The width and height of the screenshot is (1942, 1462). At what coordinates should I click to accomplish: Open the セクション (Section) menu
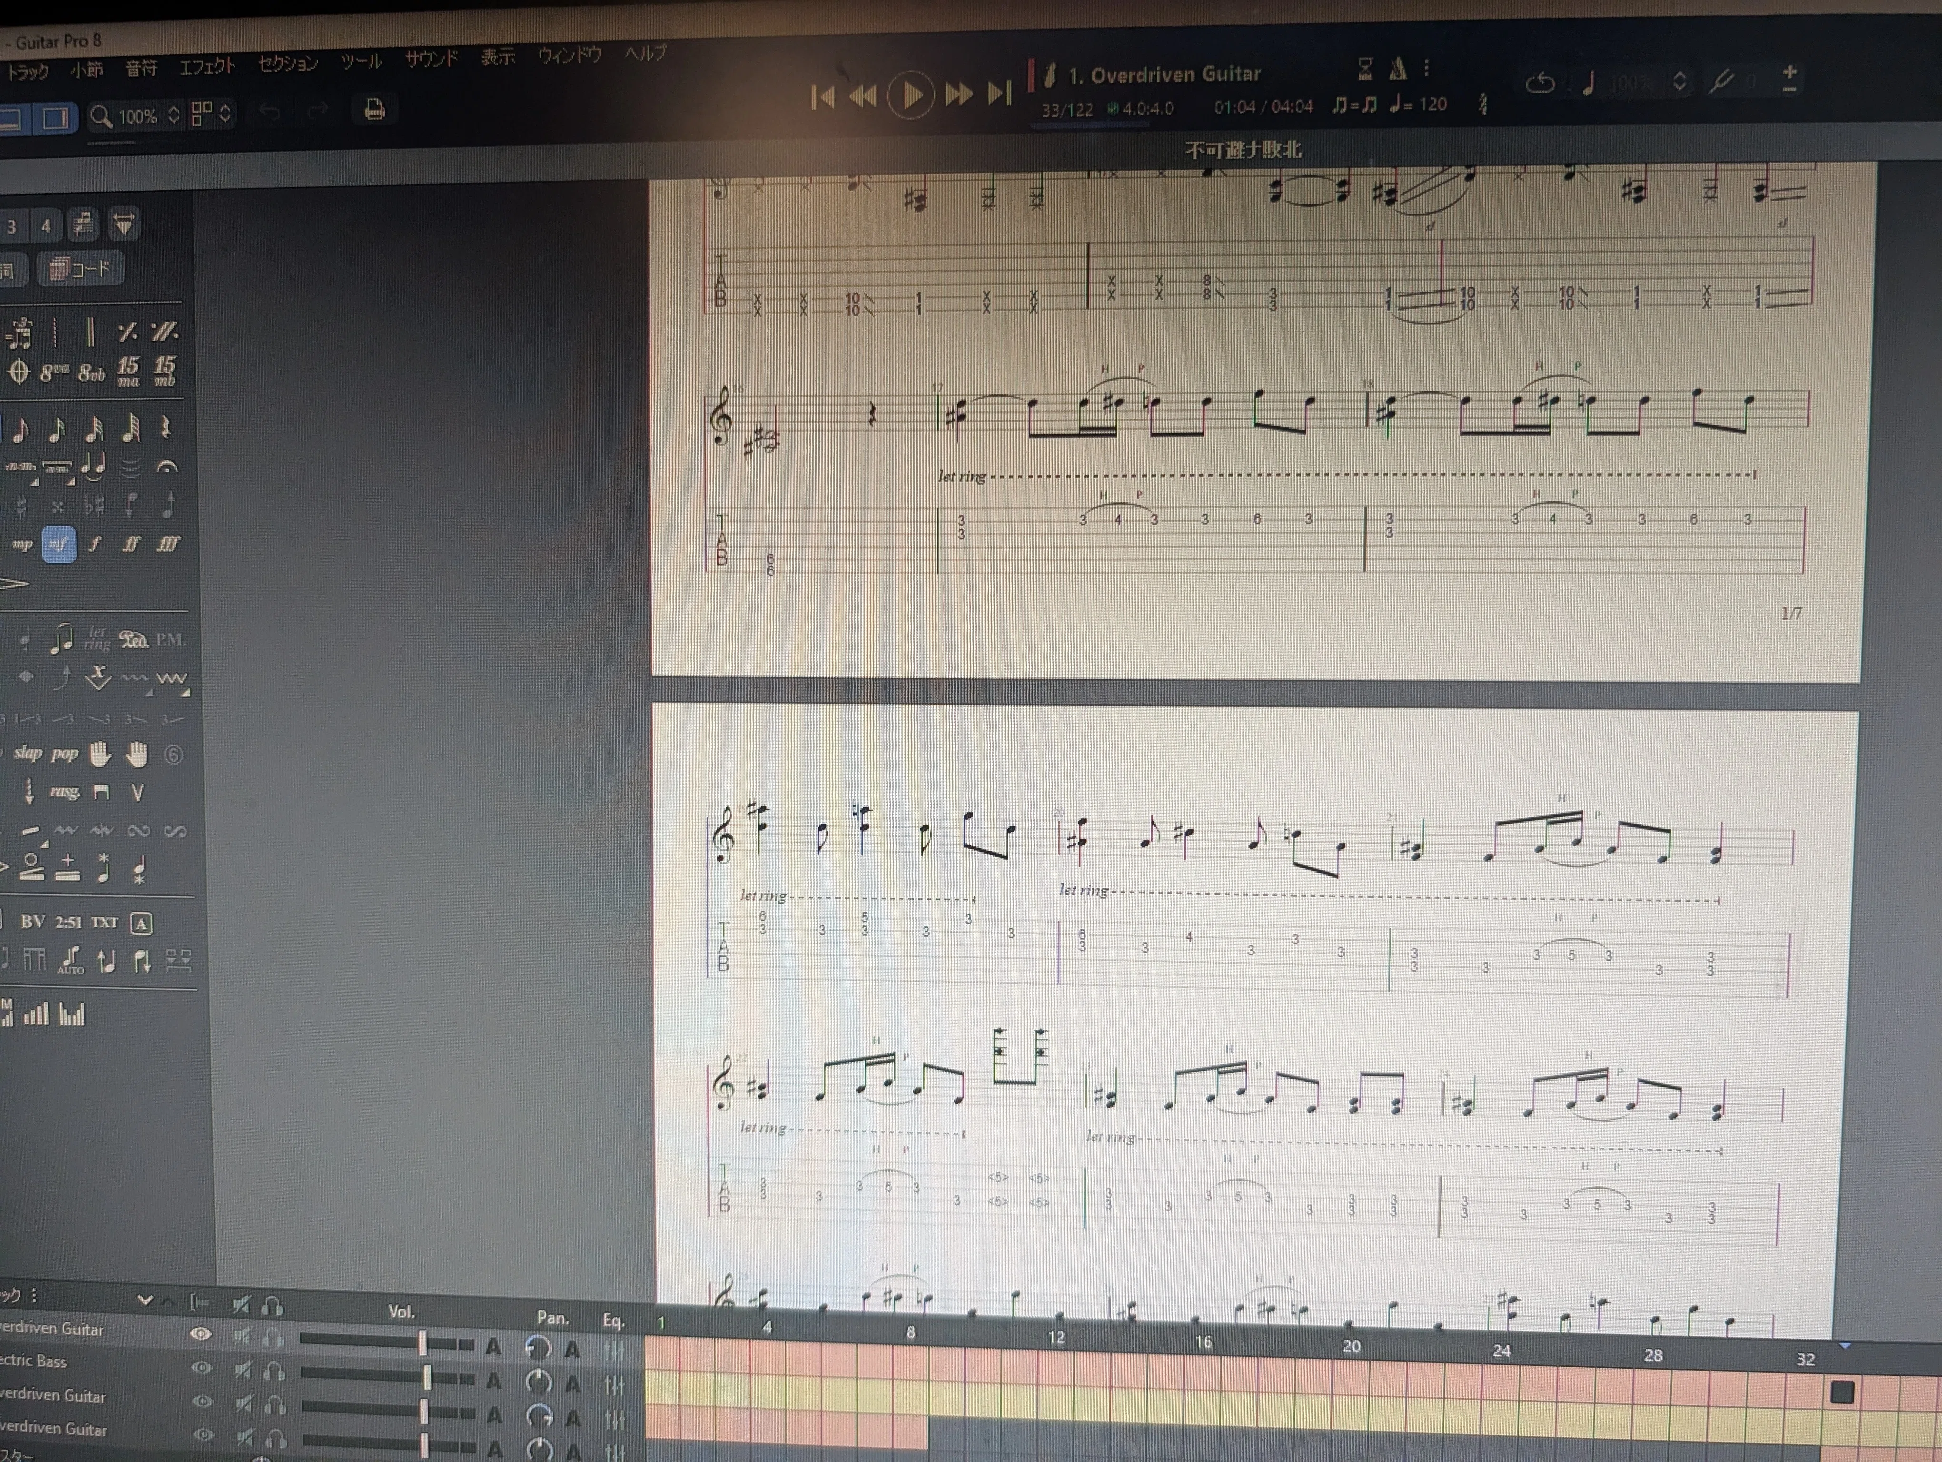287,64
